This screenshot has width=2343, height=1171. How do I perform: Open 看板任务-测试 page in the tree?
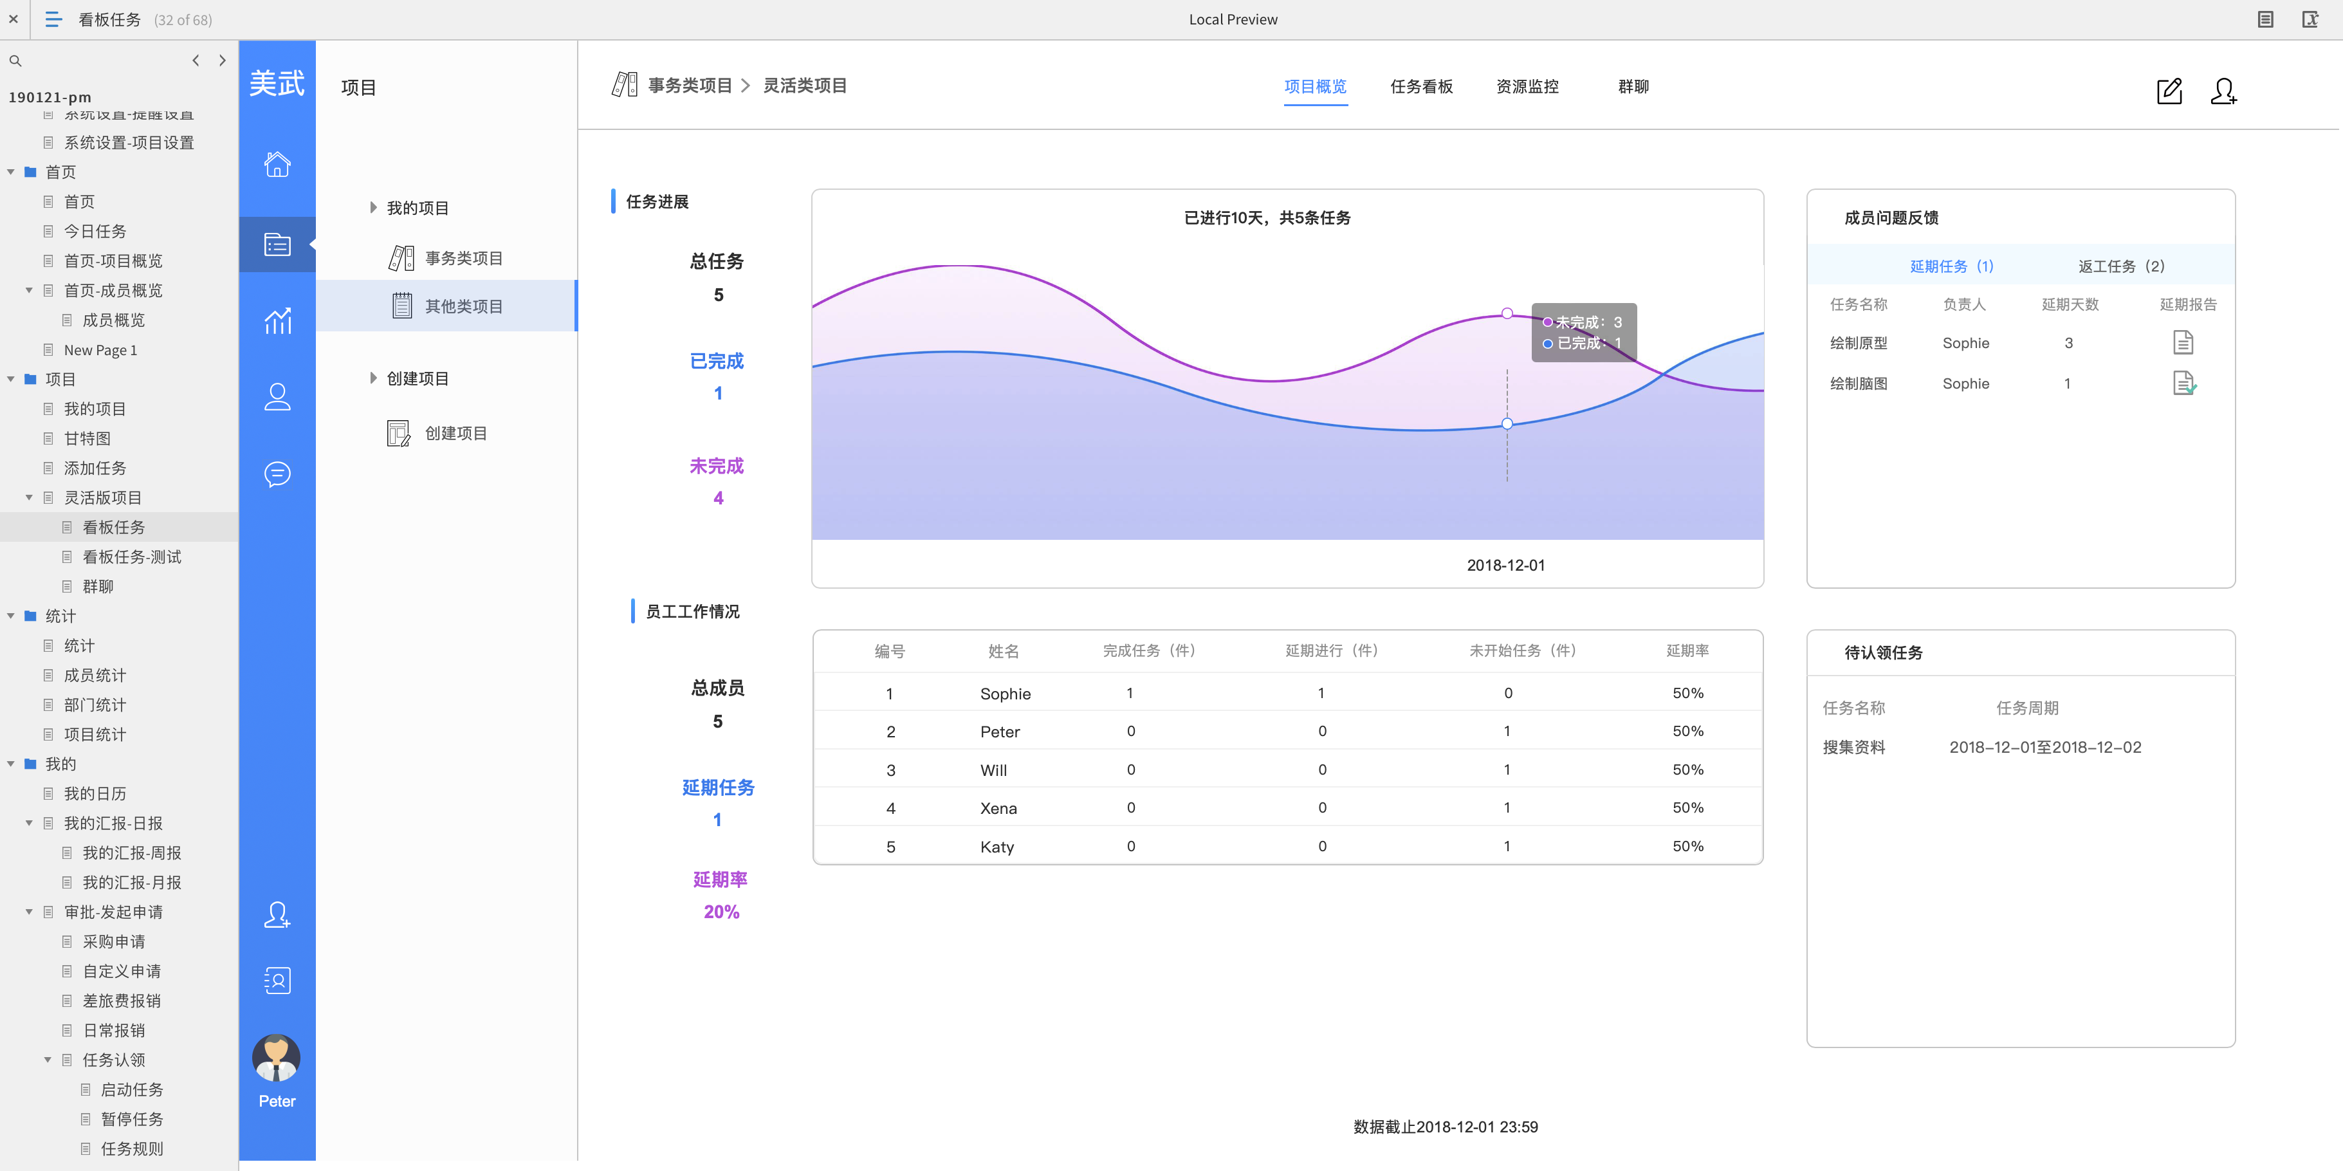tap(132, 557)
